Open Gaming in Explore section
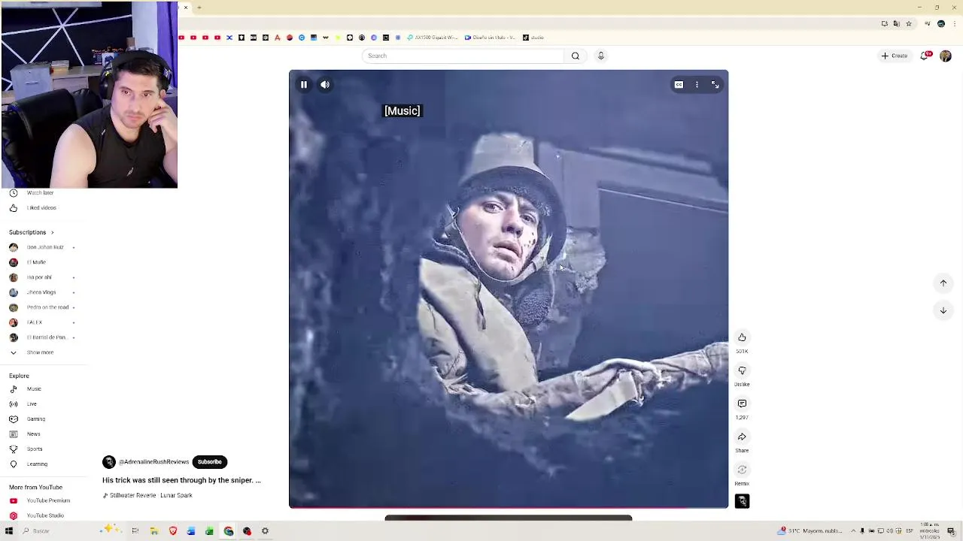 36,419
